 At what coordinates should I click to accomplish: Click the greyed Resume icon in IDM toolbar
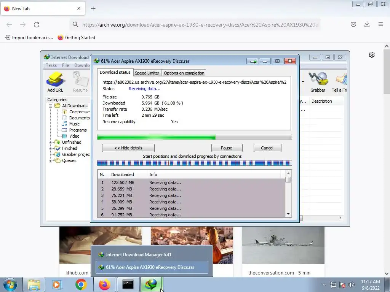pyautogui.click(x=80, y=82)
